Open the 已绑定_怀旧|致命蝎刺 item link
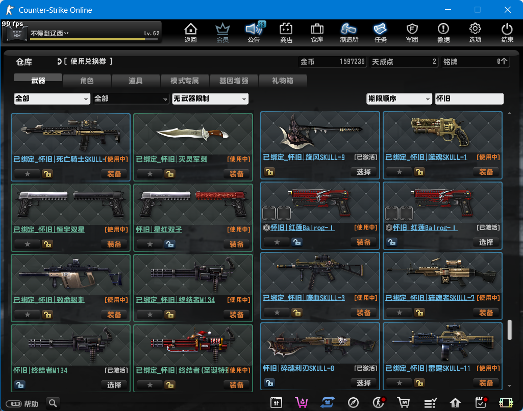The image size is (523, 411). point(49,300)
